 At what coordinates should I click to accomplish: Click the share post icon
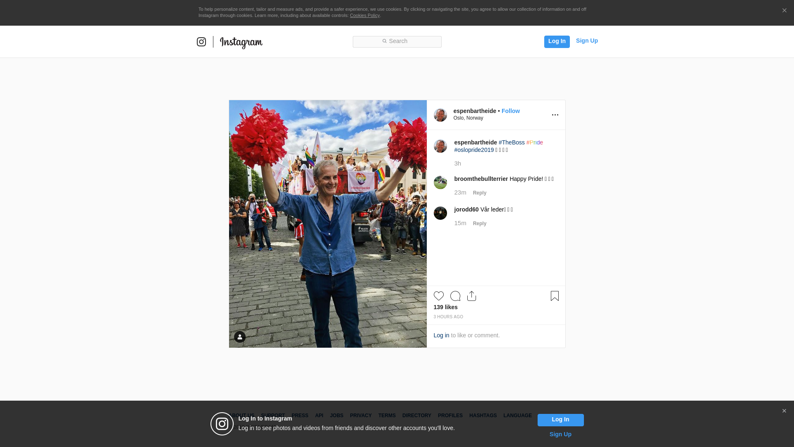(471, 296)
